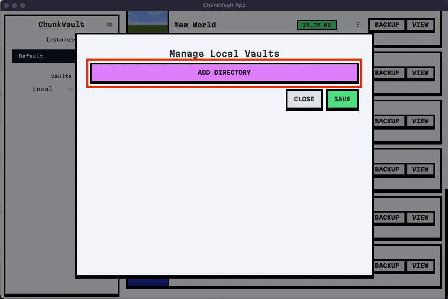Viewport: 448px width, 299px height.
Task: Click the ADD DIRECTORY button
Action: [x=224, y=72]
